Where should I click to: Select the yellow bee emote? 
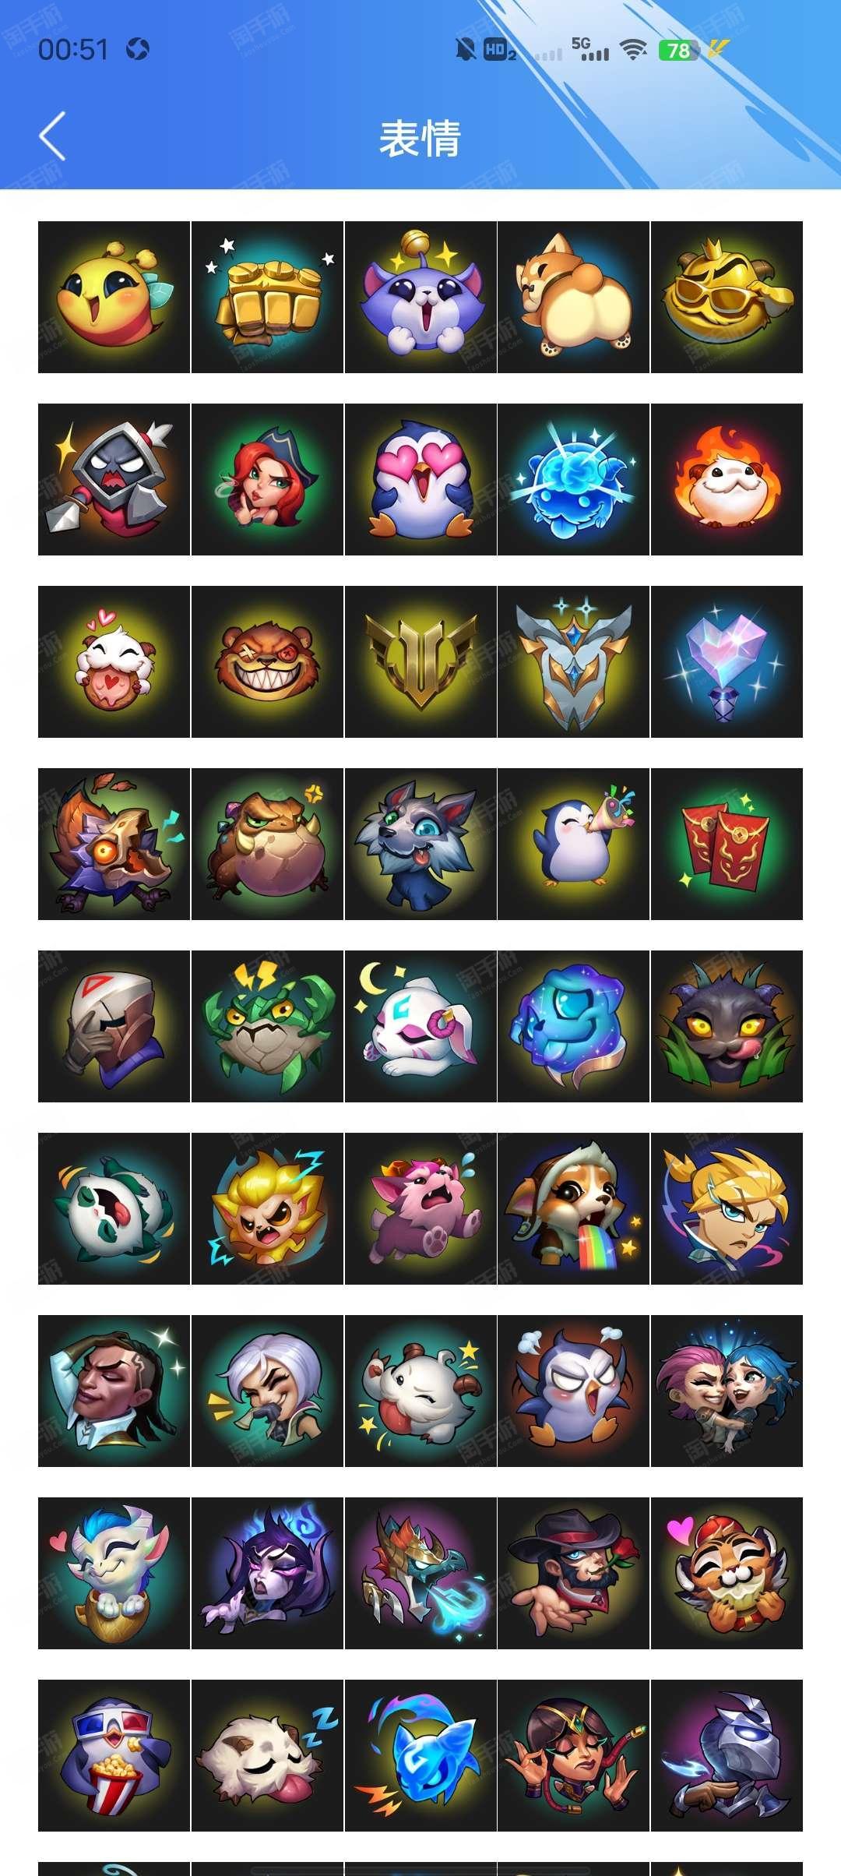[114, 297]
